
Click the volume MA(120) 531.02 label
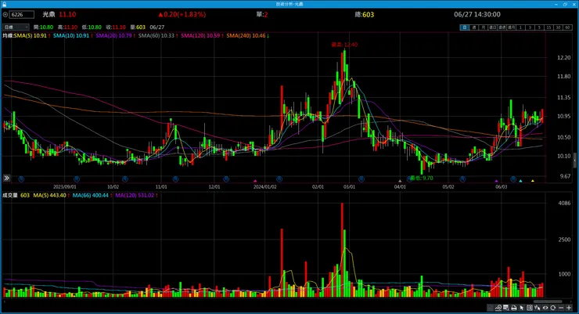135,196
